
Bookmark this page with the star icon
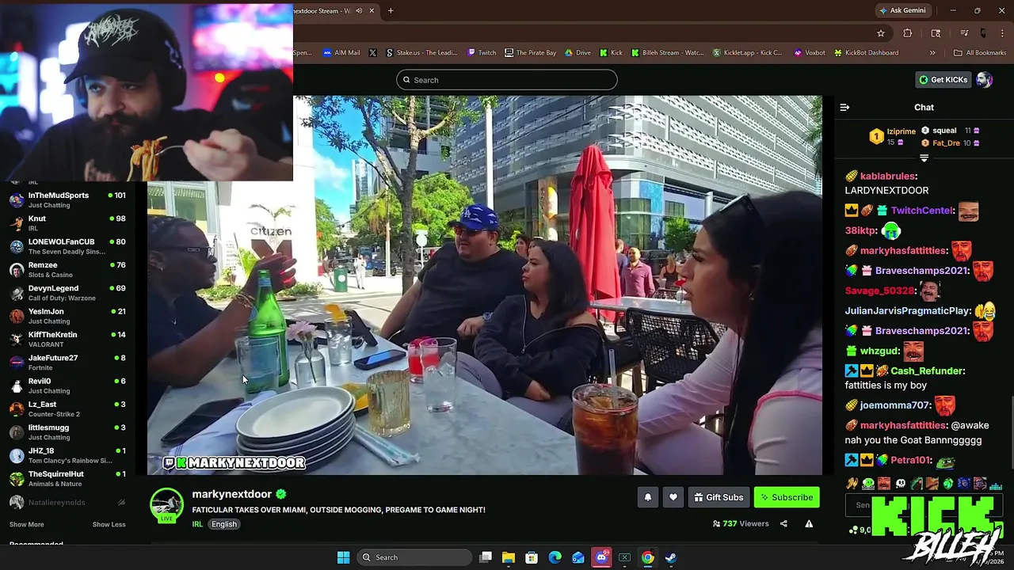(880, 33)
